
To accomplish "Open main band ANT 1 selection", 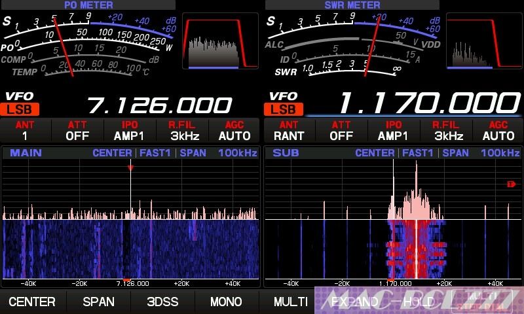I will pyautogui.click(x=25, y=130).
